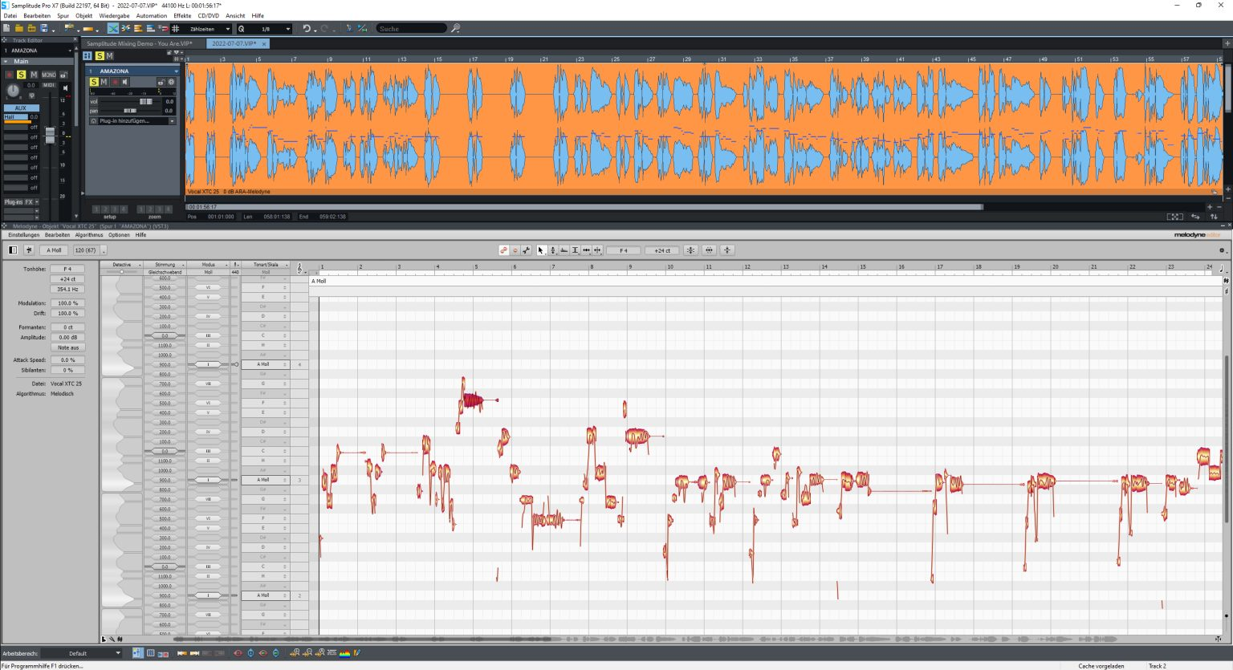Activate crossfade mouse mode icon
The image size is (1233, 670).
pyautogui.click(x=113, y=28)
